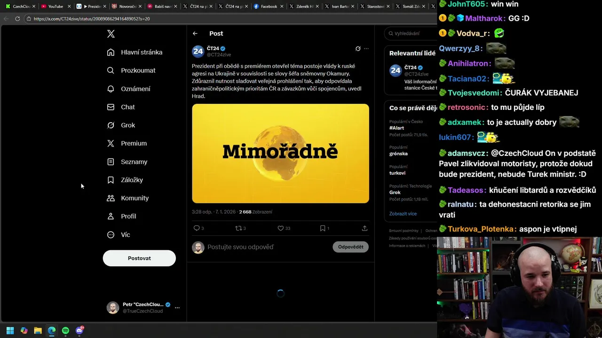Screen dimensions: 602x338
Task: Open the Víc more options icon
Action: point(111,235)
